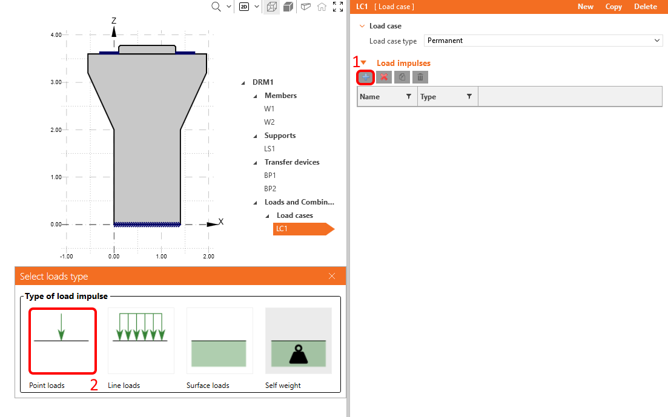
Task: Click the Load case section header
Action: point(387,25)
